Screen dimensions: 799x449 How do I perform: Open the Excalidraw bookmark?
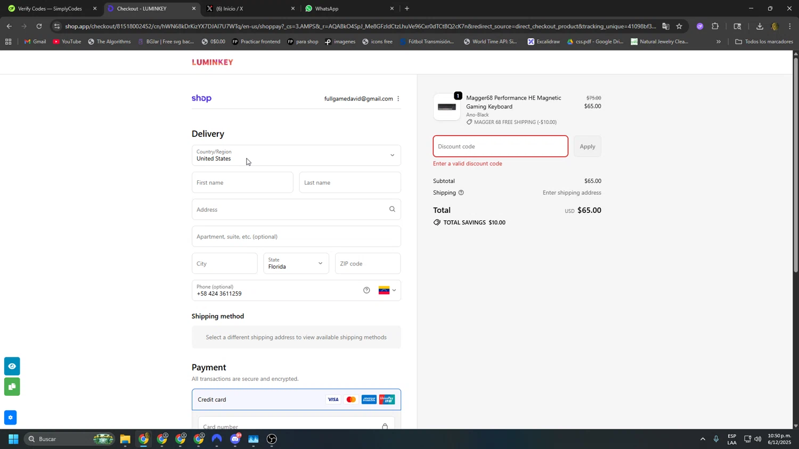click(x=543, y=41)
